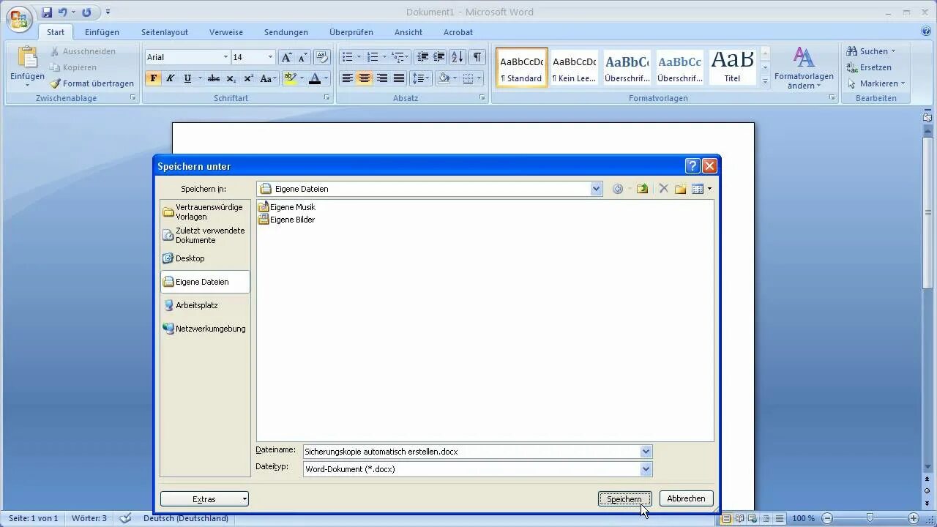Click Suchen in Bearbeiten group

pyautogui.click(x=871, y=51)
